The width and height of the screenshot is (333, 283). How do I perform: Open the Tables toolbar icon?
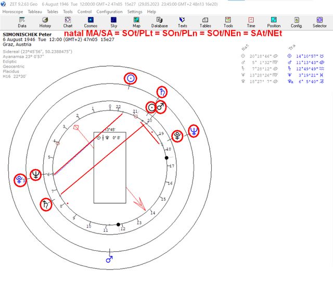point(206,22)
